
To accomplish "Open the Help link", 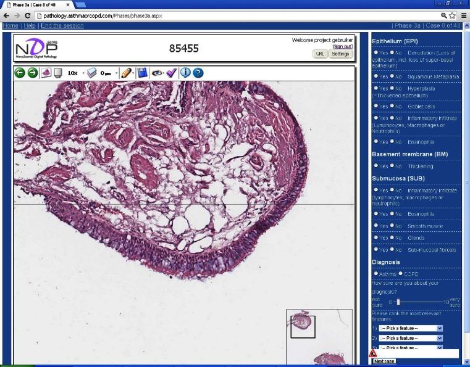I will [x=30, y=25].
